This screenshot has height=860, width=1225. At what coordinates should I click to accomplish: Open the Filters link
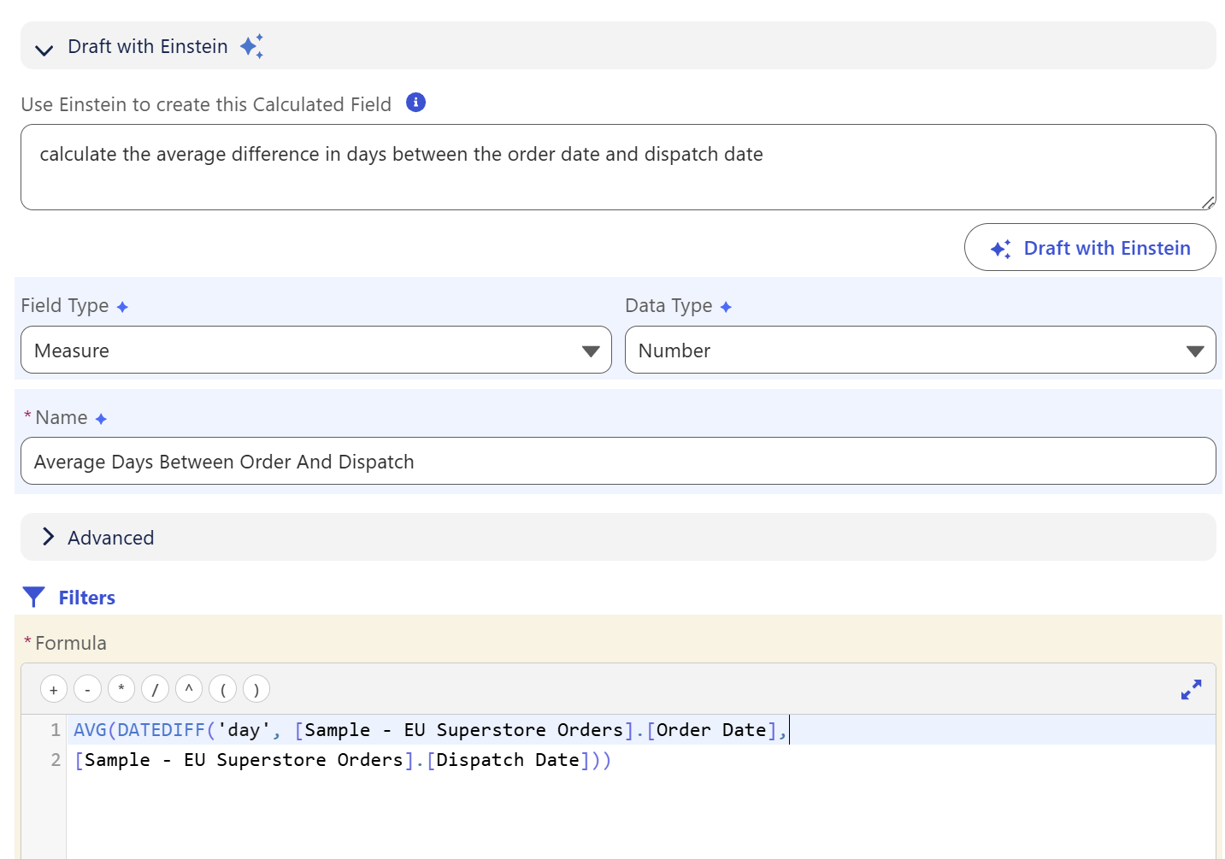87,598
